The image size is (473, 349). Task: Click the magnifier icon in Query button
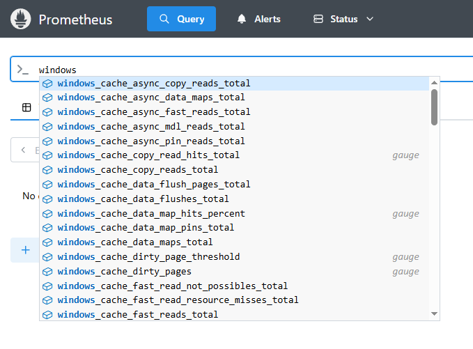point(164,19)
